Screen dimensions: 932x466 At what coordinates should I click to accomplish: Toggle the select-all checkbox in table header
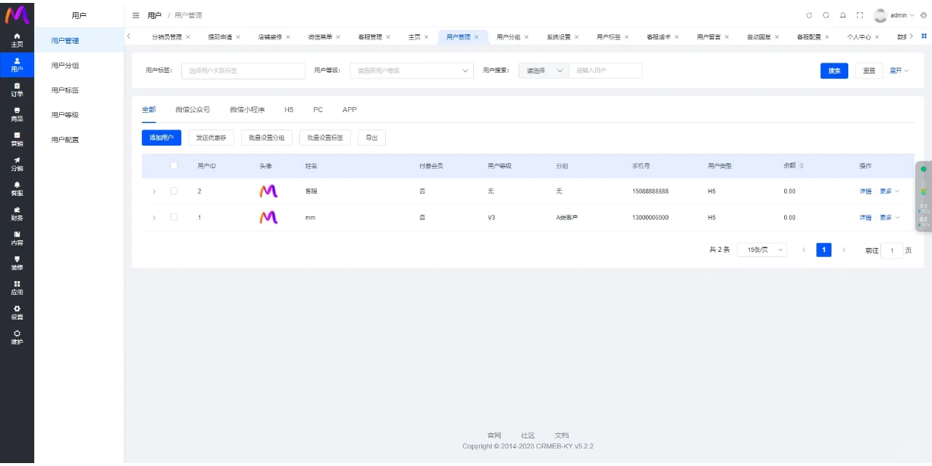tap(174, 165)
